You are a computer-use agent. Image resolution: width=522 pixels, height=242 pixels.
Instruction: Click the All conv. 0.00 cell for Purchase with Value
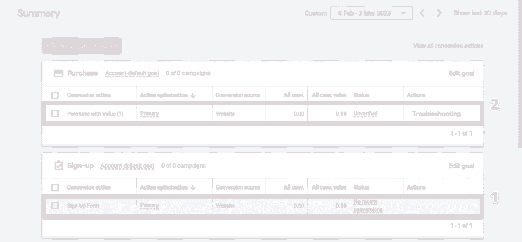tap(299, 114)
